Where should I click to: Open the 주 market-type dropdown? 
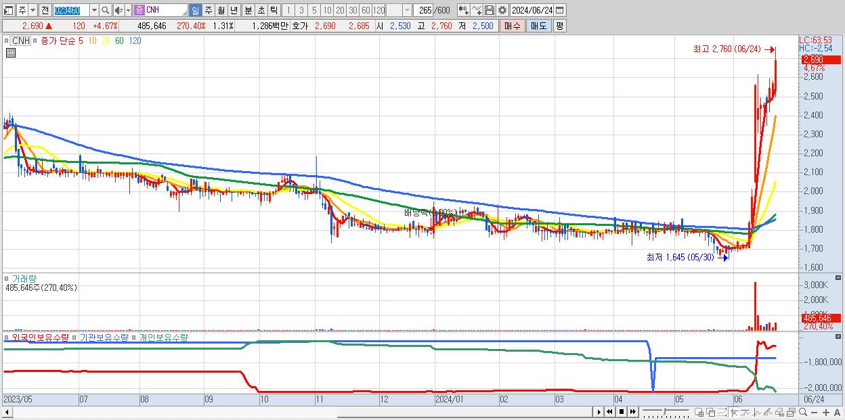(x=32, y=10)
